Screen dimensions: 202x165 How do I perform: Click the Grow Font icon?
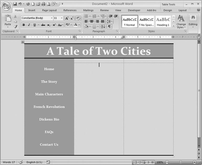coord(67,18)
